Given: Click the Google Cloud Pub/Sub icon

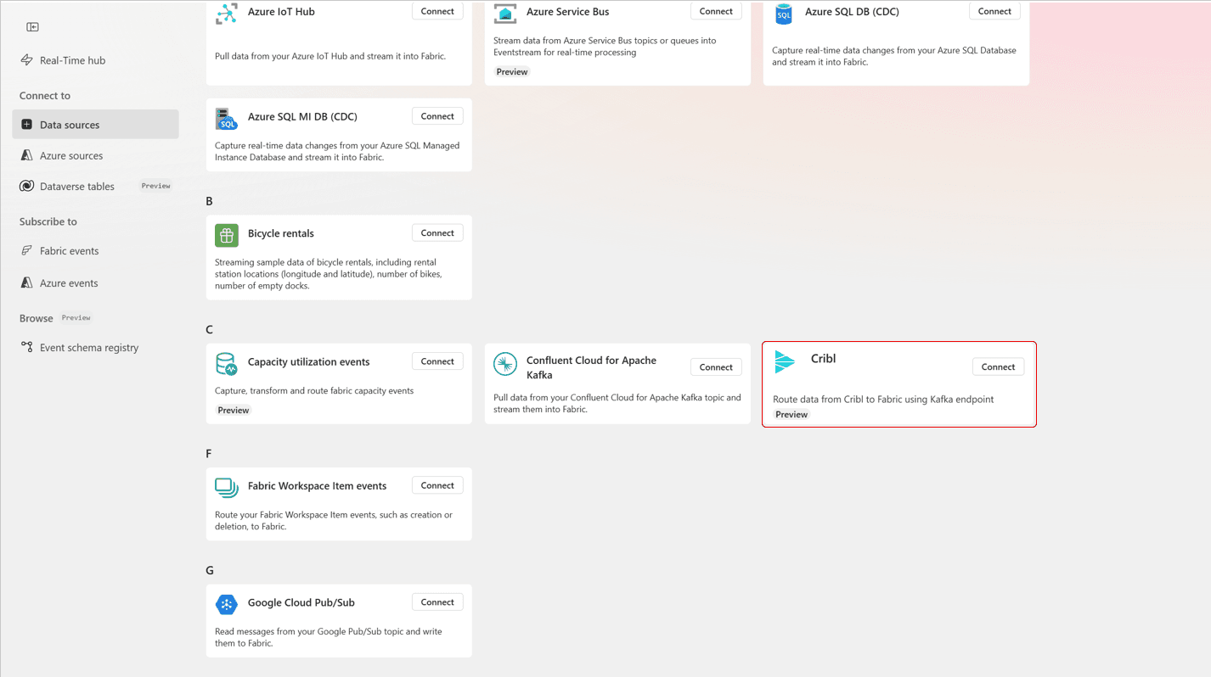Looking at the screenshot, I should tap(227, 604).
